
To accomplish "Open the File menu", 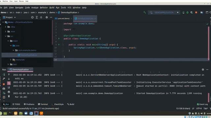I will click(x=1, y=8).
